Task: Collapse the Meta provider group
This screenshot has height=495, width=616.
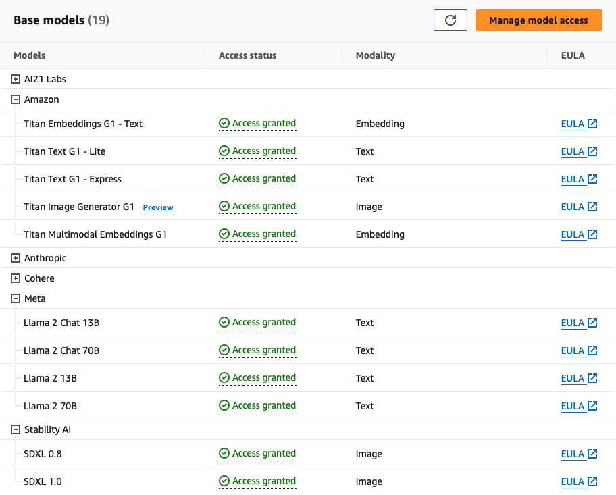Action: pos(16,298)
